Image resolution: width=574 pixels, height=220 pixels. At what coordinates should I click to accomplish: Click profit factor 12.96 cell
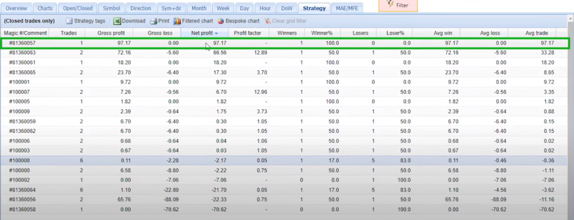(261, 92)
